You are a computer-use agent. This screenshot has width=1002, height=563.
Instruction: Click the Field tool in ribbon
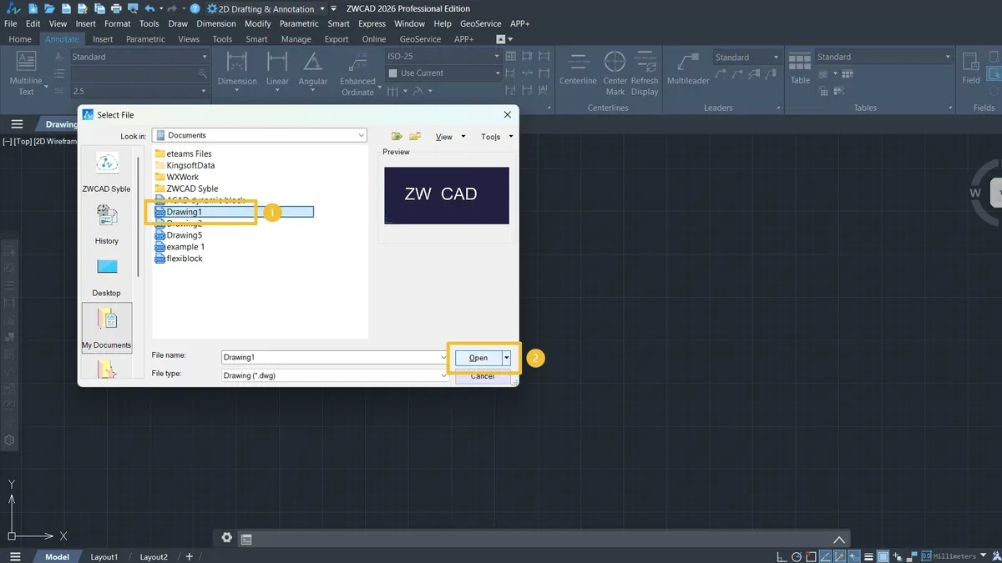point(971,69)
